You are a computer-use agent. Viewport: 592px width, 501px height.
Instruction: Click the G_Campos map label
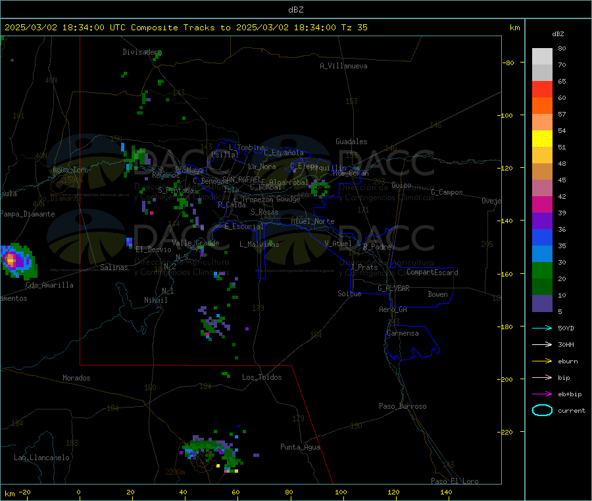point(447,192)
